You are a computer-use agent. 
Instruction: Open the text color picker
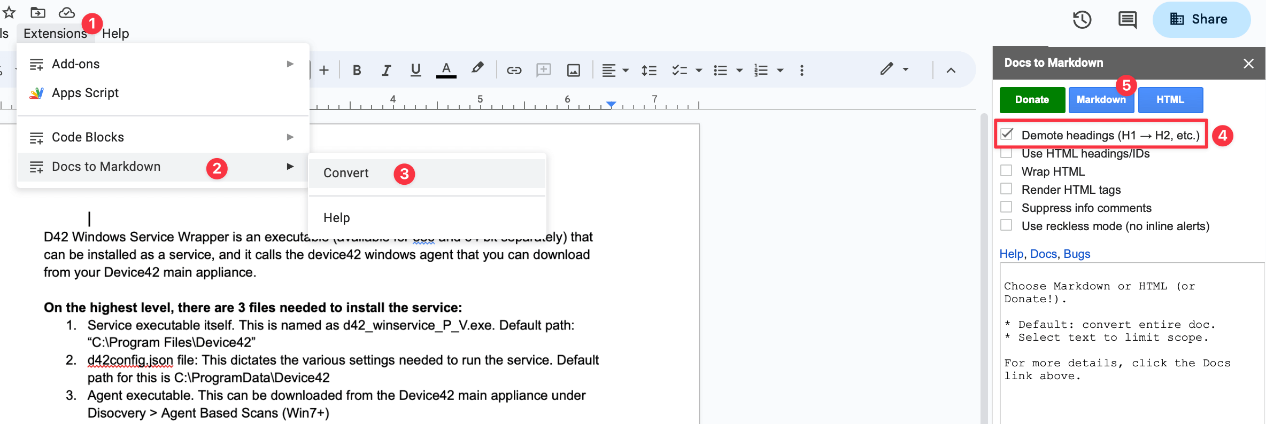tap(446, 70)
